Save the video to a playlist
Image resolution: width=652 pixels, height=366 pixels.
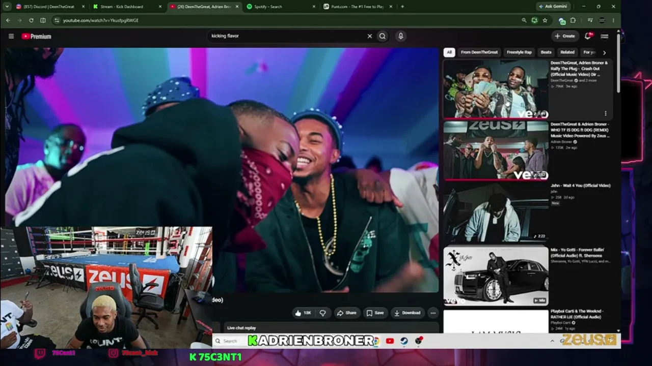coord(375,313)
